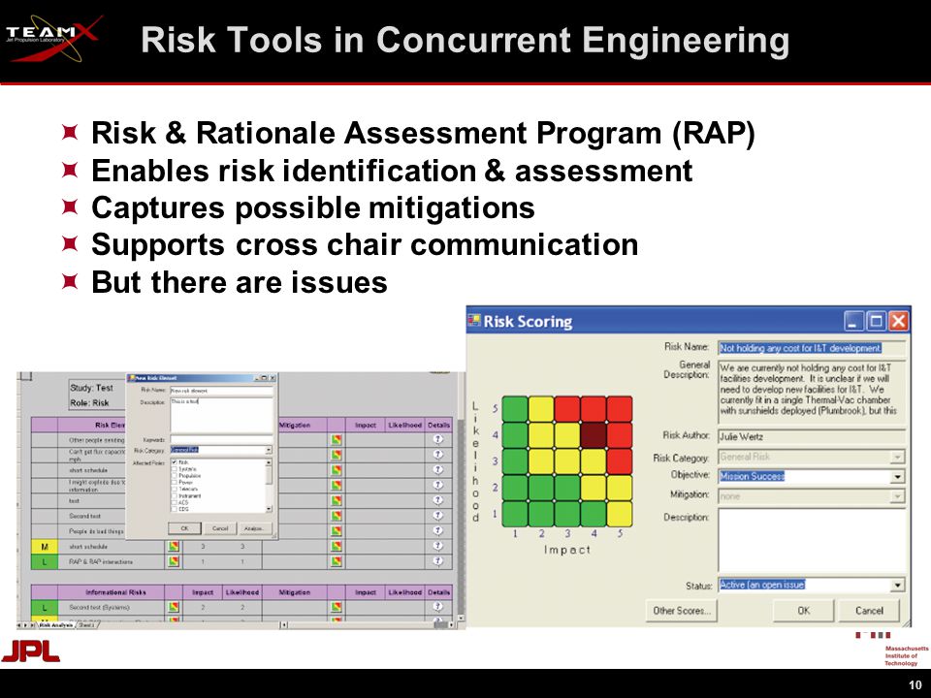This screenshot has width=931, height=698.
Task: Check the ACS role checkbox
Action: [x=174, y=503]
